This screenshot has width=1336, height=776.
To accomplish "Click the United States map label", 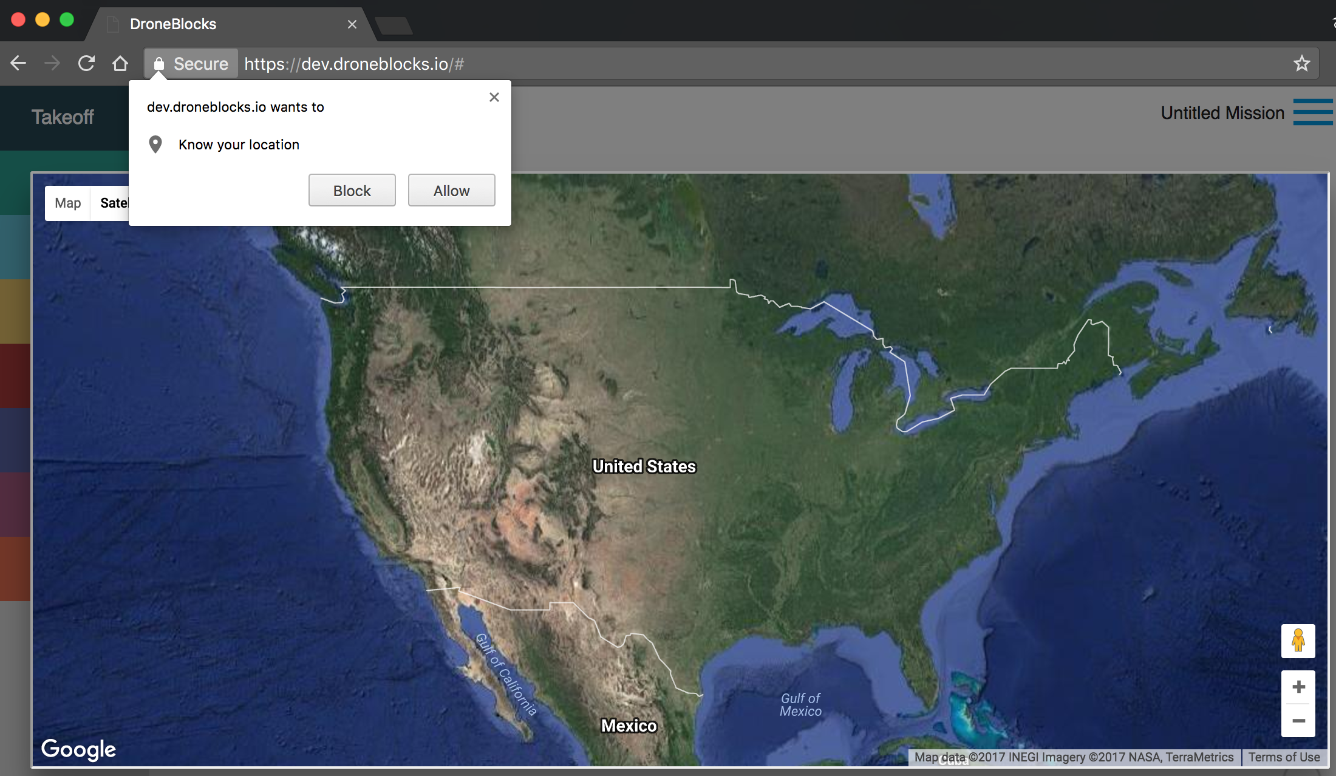I will point(644,466).
